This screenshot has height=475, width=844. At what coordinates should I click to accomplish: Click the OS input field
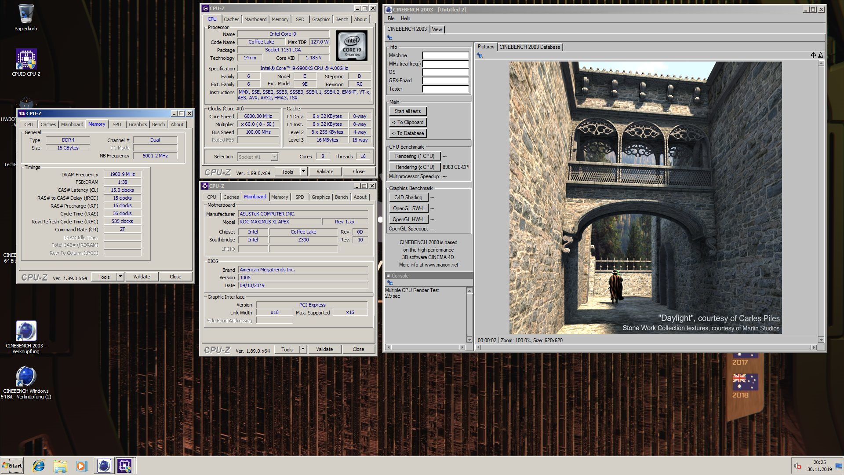(x=445, y=73)
